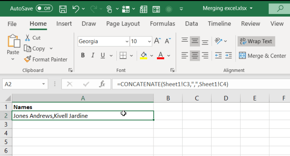Open the Touch/Mouse Mode dropdown arrow
This screenshot has height=156, width=290.
[x=117, y=9]
